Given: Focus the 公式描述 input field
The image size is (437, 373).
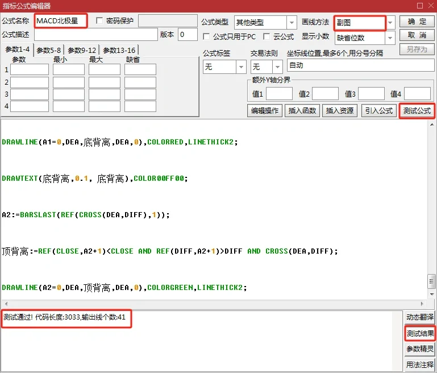Looking at the screenshot, I should point(96,35).
